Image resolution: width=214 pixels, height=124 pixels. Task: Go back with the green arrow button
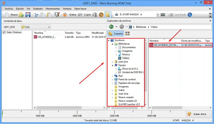coord(111,27)
